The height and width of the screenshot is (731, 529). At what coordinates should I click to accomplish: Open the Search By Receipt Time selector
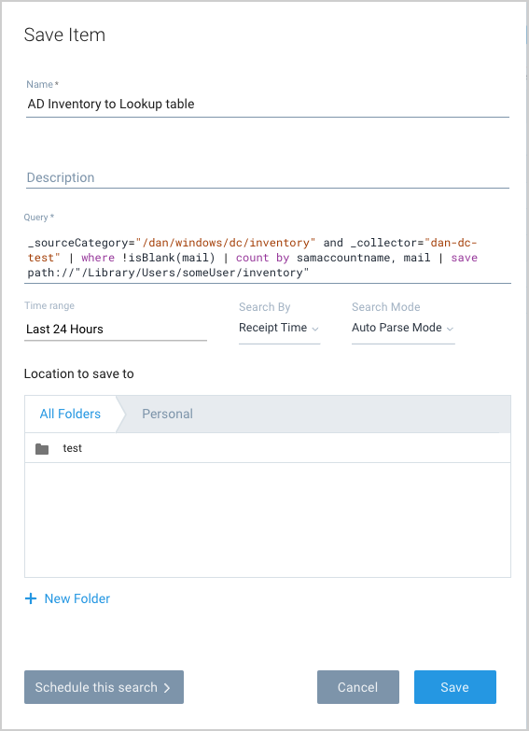279,329
